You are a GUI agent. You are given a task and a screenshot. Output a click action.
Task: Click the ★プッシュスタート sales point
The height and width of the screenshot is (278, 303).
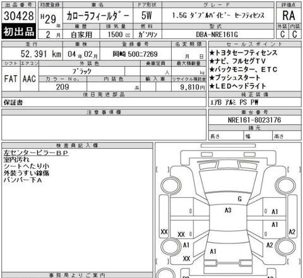pyautogui.click(x=235, y=78)
